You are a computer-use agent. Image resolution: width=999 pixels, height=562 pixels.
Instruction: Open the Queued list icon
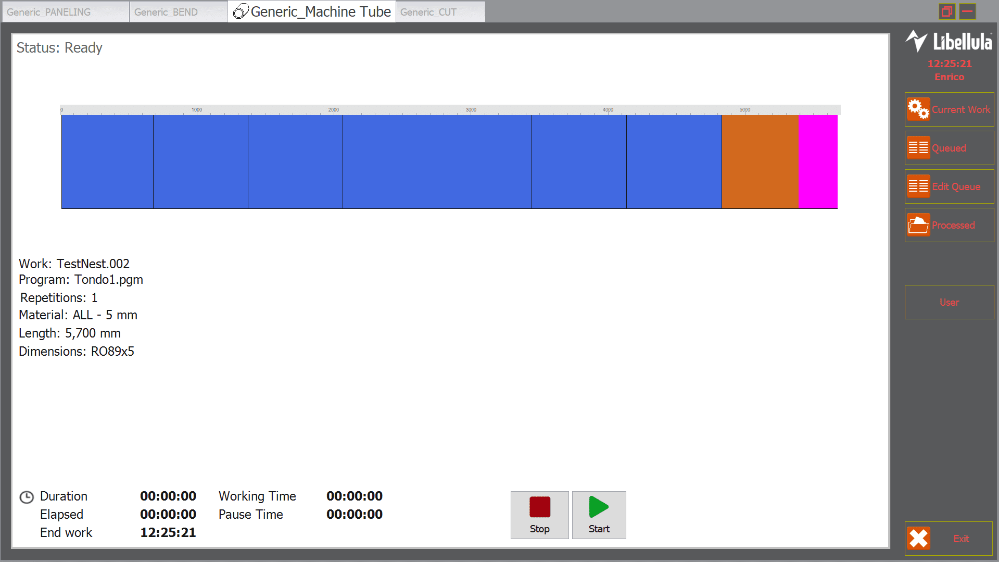pyautogui.click(x=918, y=148)
